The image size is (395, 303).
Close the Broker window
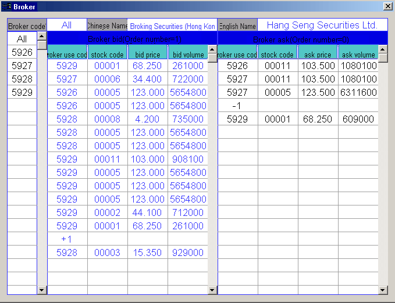point(387,6)
